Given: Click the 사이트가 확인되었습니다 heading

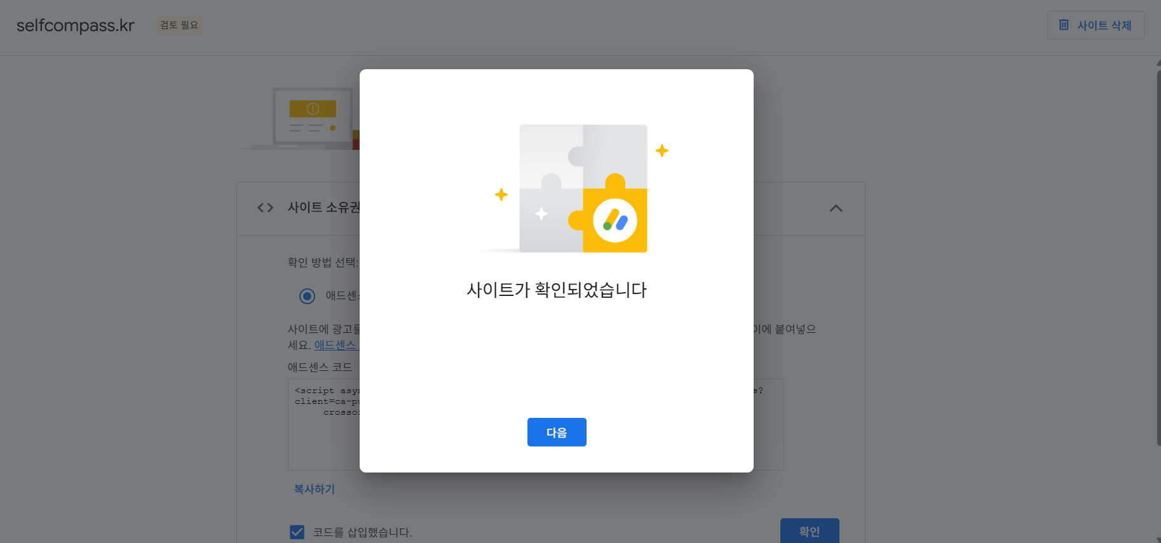Looking at the screenshot, I should tap(557, 290).
